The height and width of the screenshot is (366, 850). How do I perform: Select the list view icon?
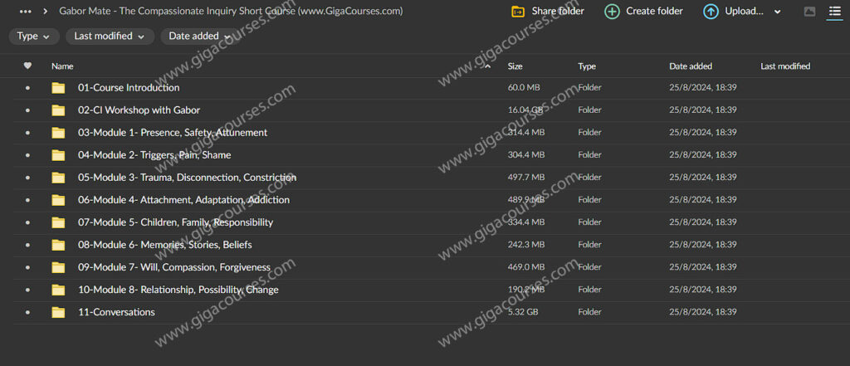(834, 12)
